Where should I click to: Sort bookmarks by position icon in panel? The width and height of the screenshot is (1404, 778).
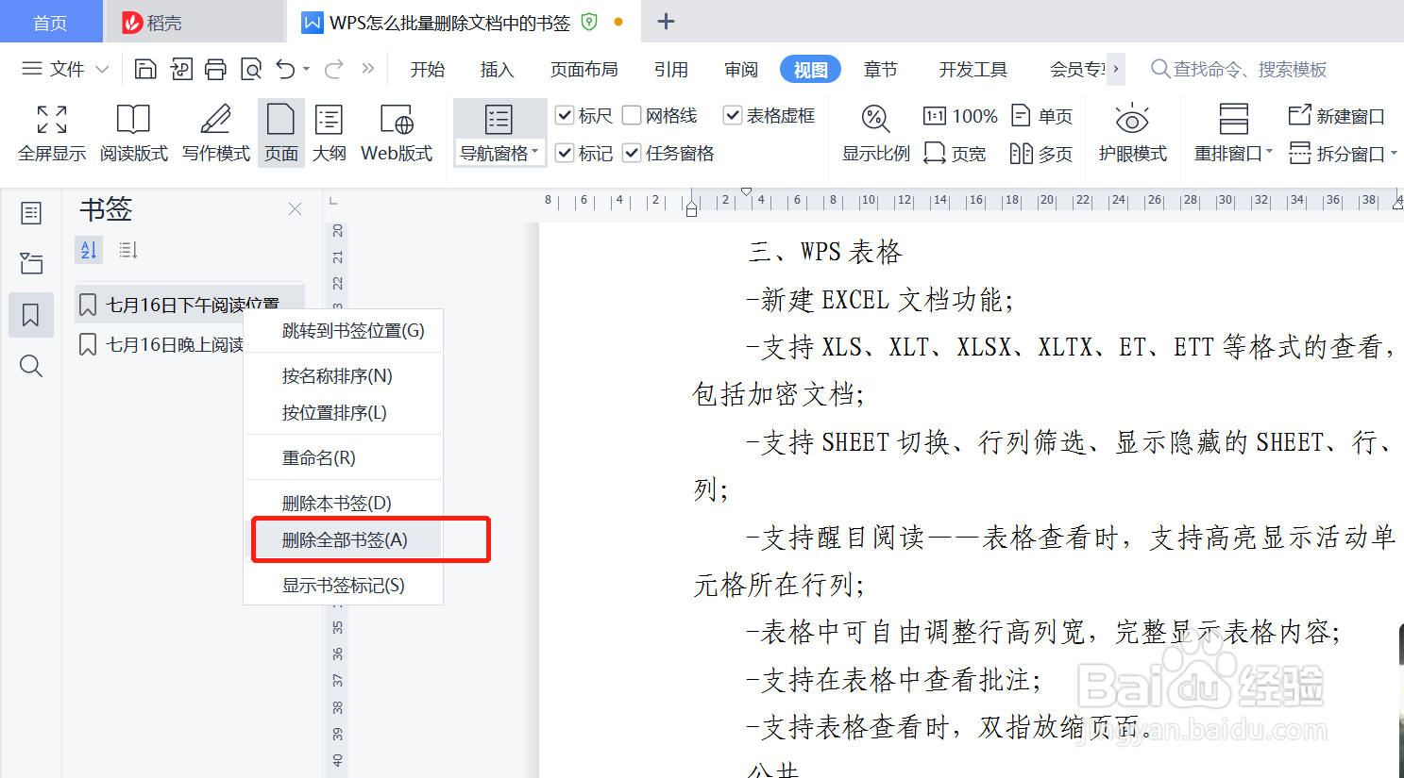(x=128, y=250)
